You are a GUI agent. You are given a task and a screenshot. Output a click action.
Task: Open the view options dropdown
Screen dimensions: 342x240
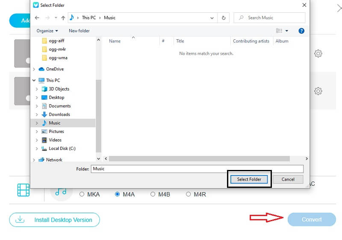coord(286,31)
